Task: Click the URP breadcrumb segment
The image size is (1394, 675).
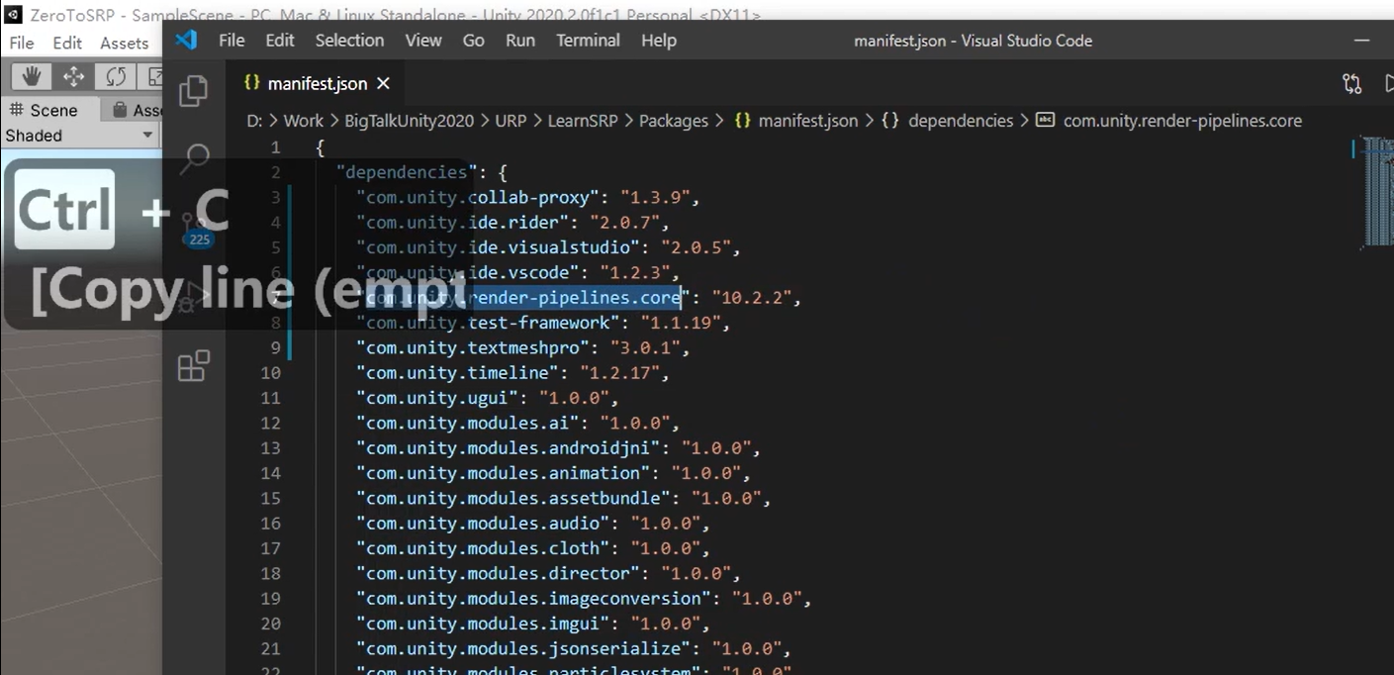Action: [511, 121]
